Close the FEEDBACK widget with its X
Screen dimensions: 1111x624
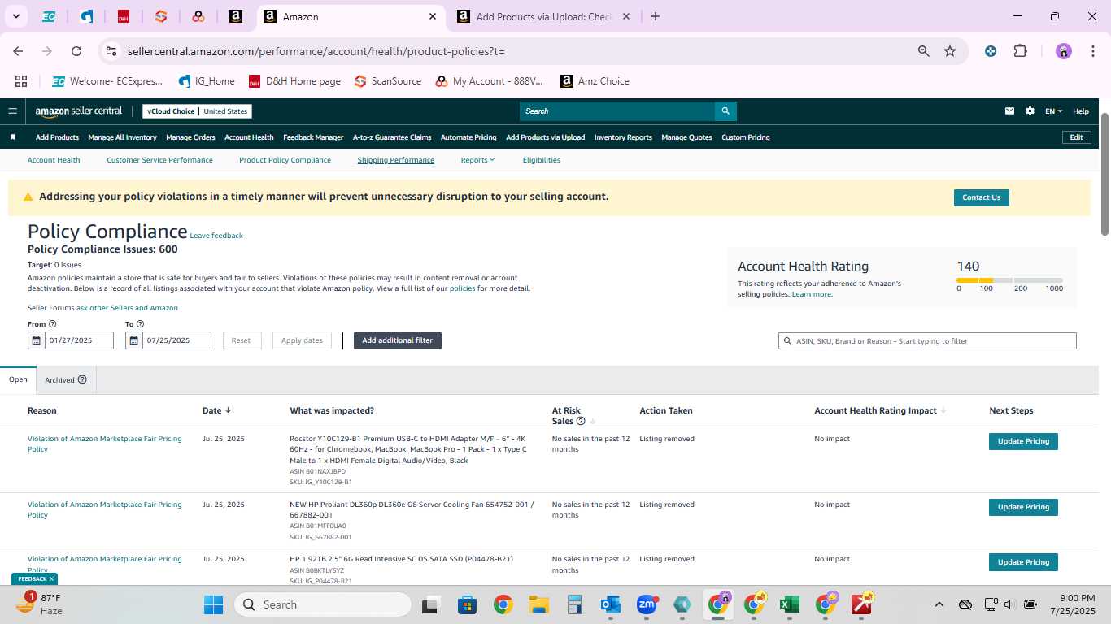coord(51,579)
